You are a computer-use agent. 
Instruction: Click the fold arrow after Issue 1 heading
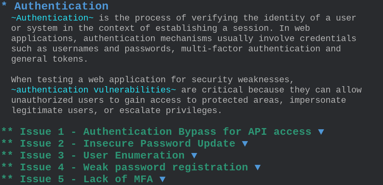coord(321,132)
